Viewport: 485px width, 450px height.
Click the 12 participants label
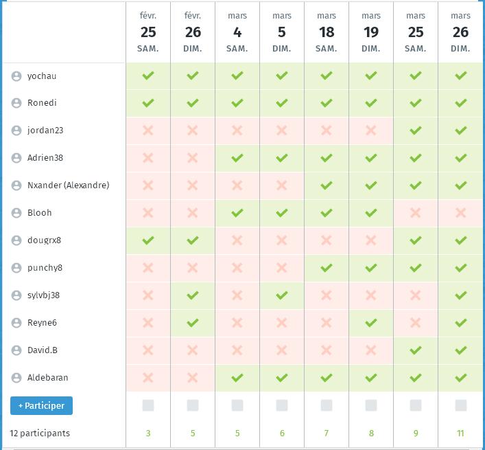pos(40,434)
